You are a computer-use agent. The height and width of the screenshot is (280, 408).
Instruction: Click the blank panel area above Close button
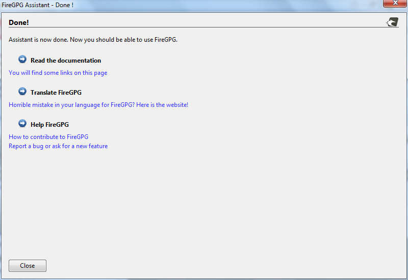[x=204, y=214]
